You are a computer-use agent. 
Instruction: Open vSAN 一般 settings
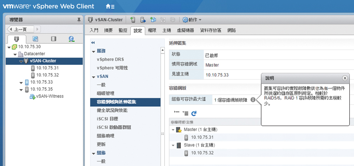pos(101,85)
